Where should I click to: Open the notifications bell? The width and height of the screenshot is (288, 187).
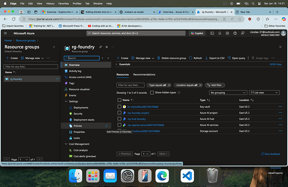point(220,33)
